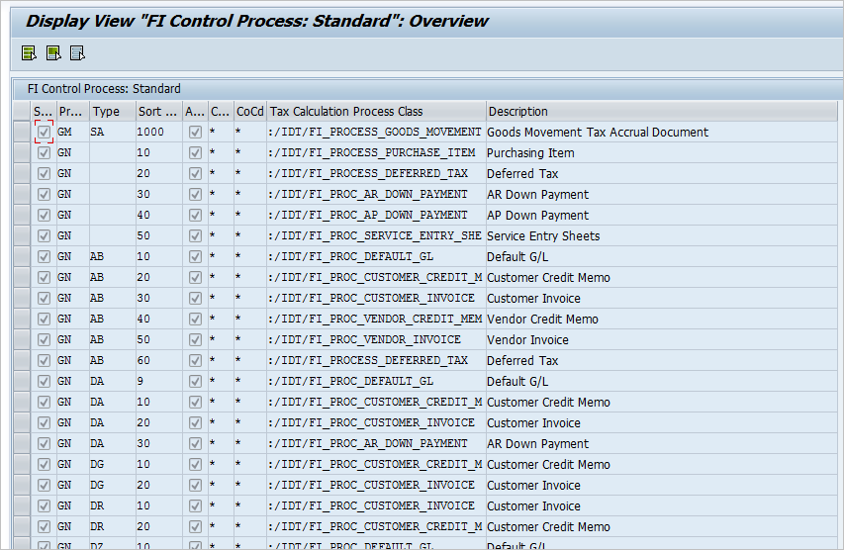
Task: Toggle S column checkbox in Service Entry Sheets row
Action: pos(45,235)
